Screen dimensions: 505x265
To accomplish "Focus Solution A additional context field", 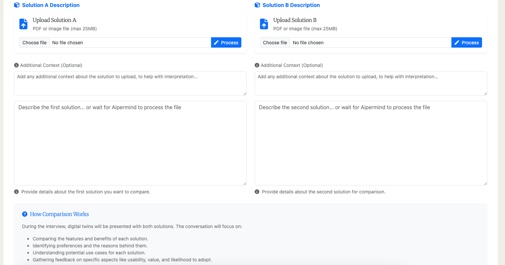I will (130, 83).
